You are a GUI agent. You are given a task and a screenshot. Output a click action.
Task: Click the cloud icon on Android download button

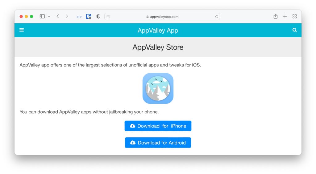click(133, 143)
